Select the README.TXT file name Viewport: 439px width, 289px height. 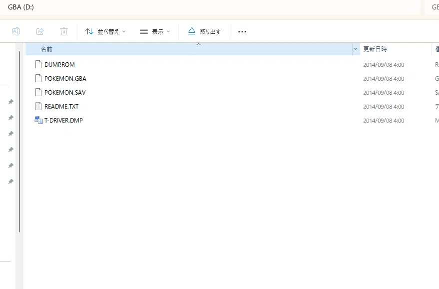61,107
